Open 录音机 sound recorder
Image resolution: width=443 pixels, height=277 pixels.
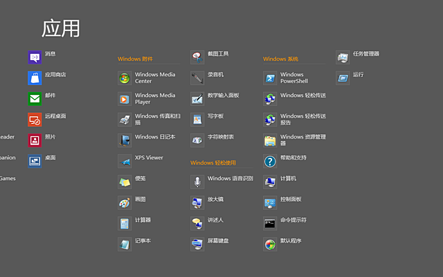(x=207, y=78)
